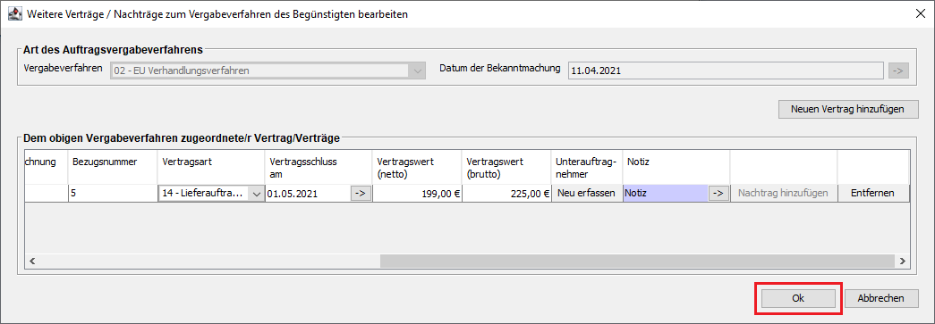Click the arrow button beside Datum der Bekanntmachung
935x324 pixels.
coord(898,71)
